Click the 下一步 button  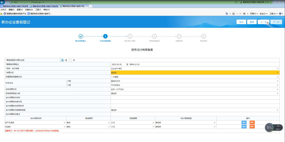276,22
